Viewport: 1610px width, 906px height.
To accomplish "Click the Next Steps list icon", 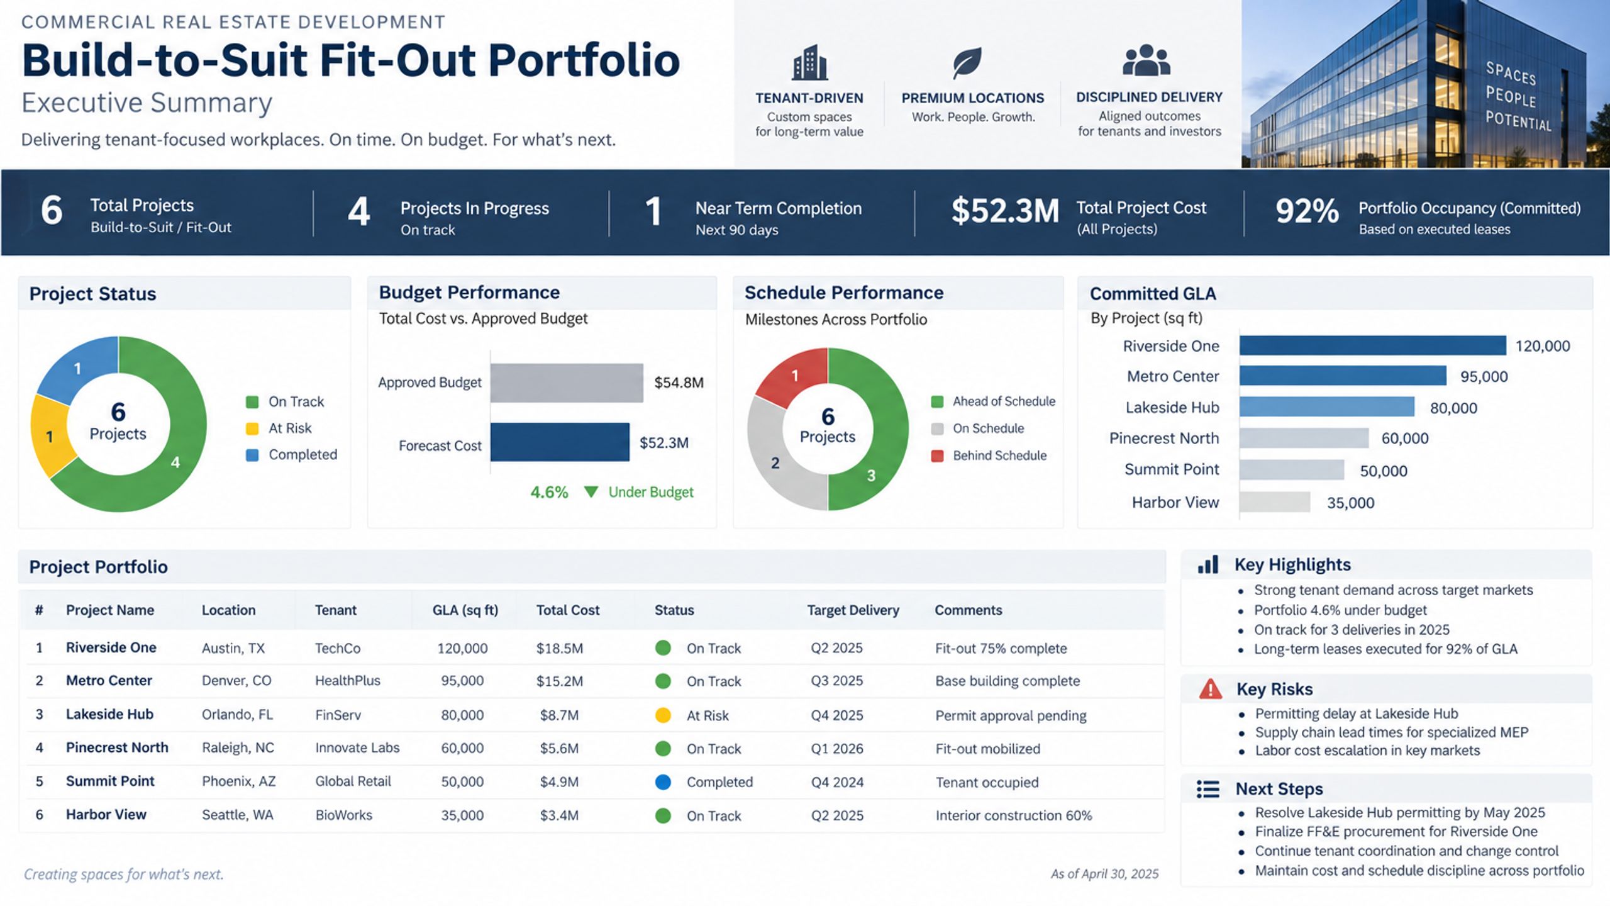I will coord(1208,788).
